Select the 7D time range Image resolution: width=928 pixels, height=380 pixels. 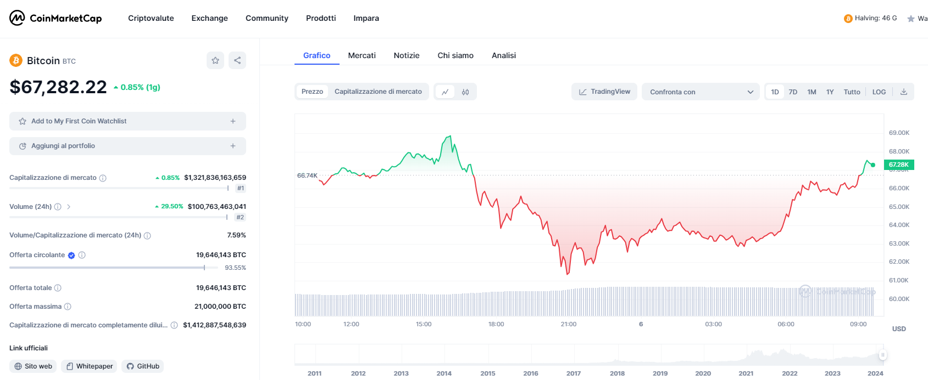click(793, 92)
